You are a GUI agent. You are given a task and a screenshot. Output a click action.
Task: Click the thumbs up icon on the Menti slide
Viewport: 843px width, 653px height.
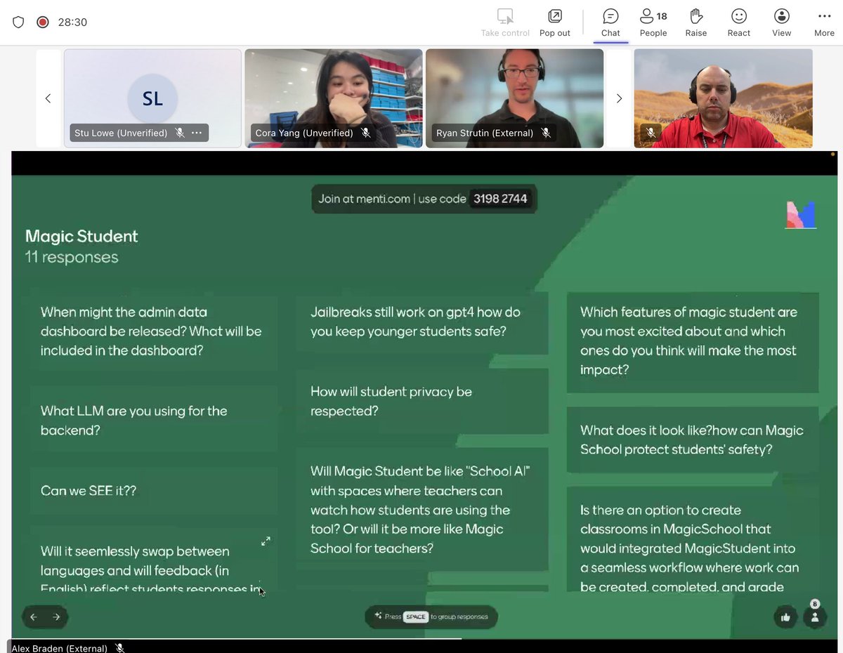pos(785,617)
